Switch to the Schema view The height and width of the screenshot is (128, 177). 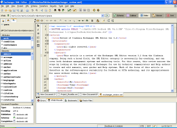119,16
